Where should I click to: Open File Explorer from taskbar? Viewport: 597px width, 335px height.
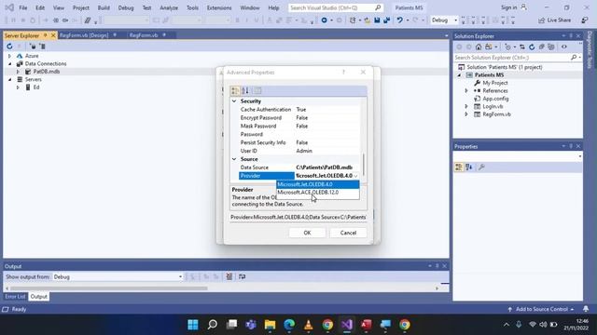click(x=270, y=325)
